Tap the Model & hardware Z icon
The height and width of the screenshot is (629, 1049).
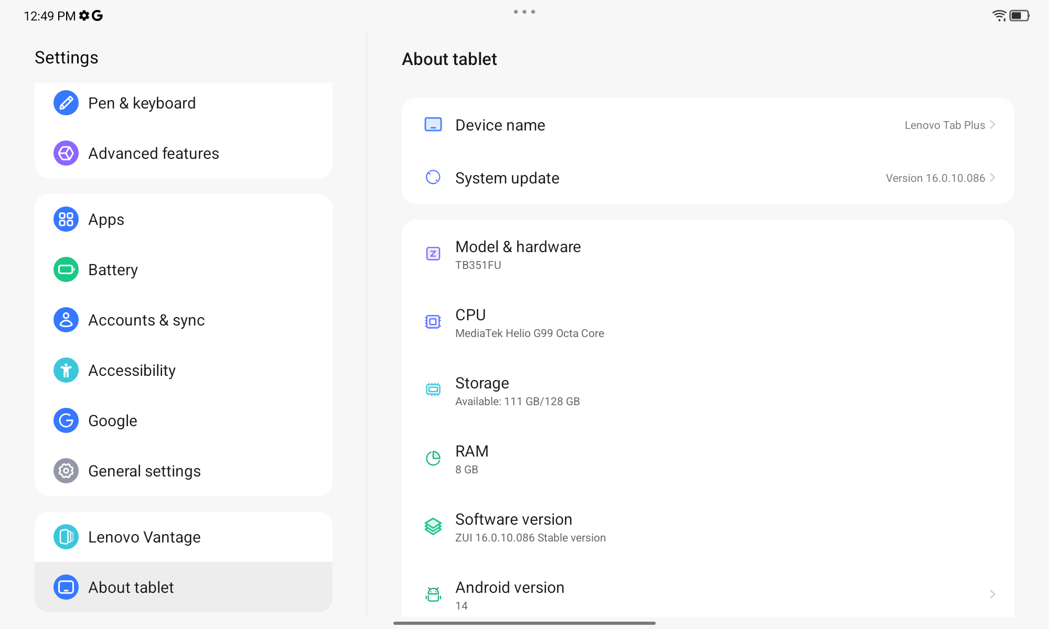[x=433, y=254]
